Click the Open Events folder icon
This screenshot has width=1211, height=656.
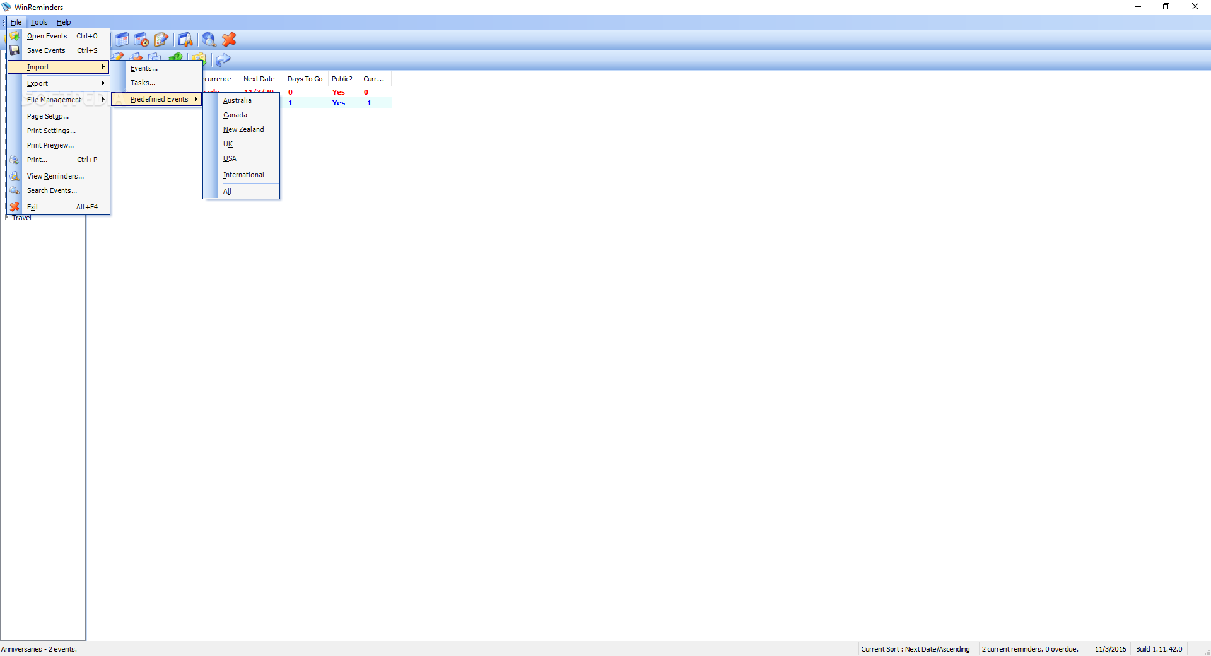coord(15,36)
